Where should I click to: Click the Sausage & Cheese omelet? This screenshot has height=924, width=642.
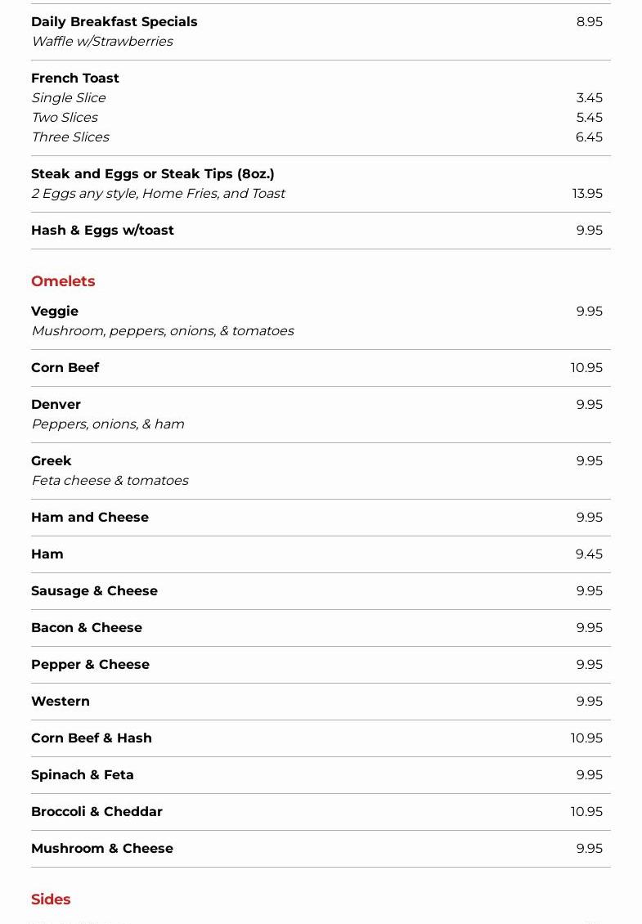click(94, 591)
